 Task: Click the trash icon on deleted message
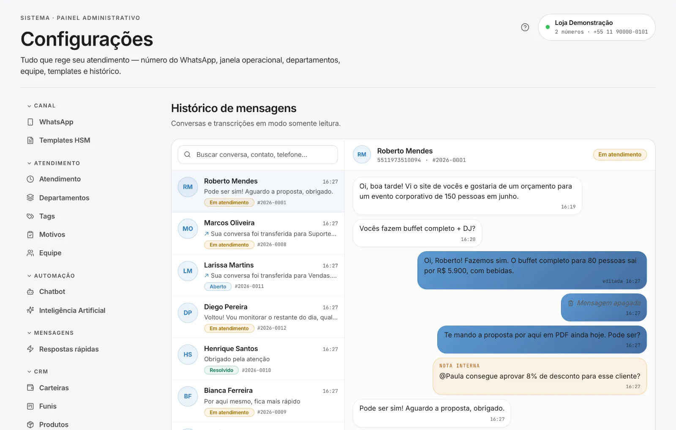pos(570,303)
